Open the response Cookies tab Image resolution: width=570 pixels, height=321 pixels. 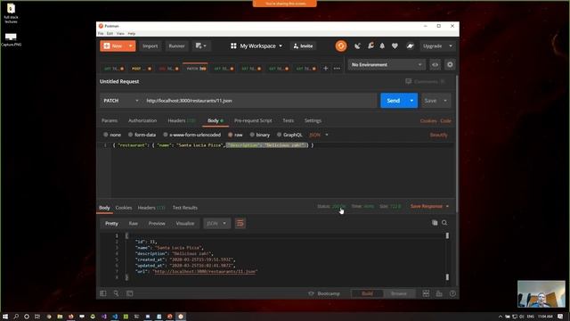pos(124,208)
